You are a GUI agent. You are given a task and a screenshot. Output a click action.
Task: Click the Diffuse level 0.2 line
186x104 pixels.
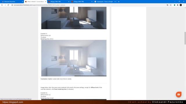click(46, 95)
